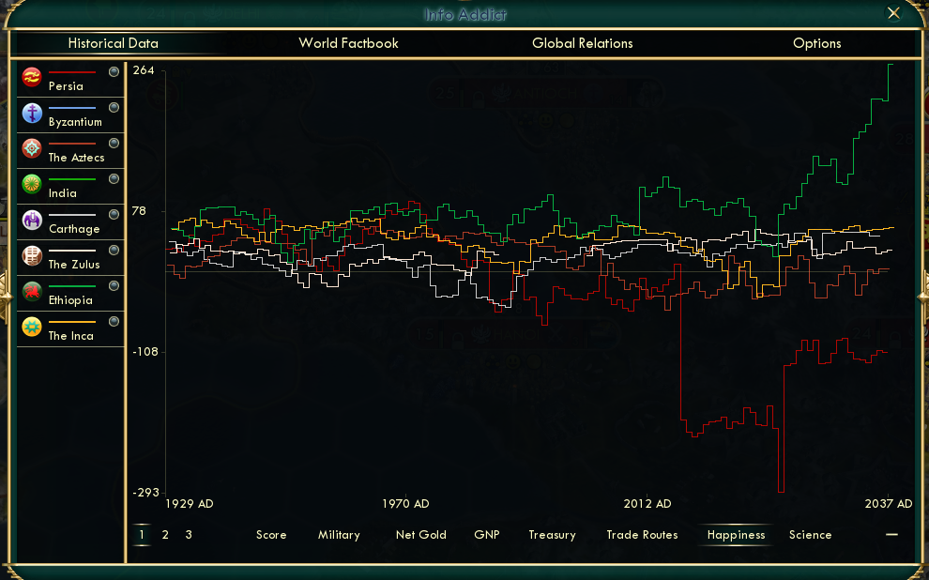929x580 pixels.
Task: Click the Byzantium name label
Action: 75,122
